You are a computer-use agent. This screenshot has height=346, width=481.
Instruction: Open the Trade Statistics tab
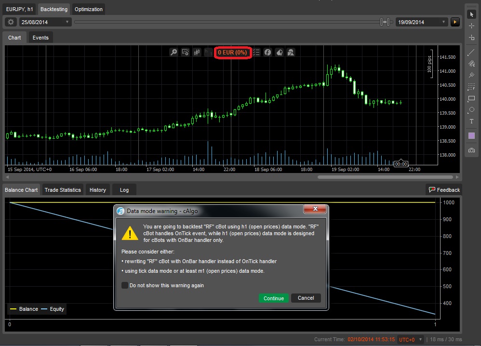click(x=63, y=190)
